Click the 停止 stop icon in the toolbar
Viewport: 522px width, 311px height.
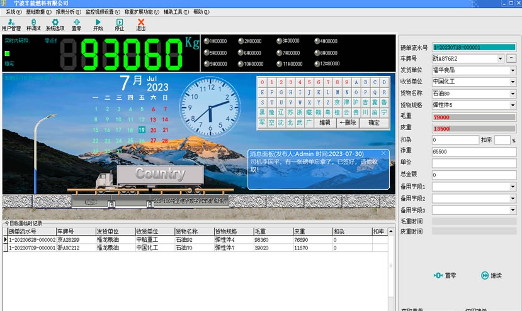[x=119, y=25]
